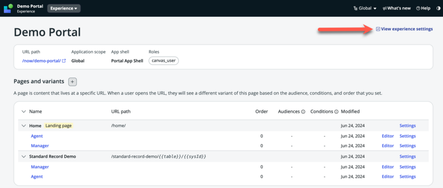This screenshot has width=443, height=188.
Task: Open View experience settings link
Action: 404,29
